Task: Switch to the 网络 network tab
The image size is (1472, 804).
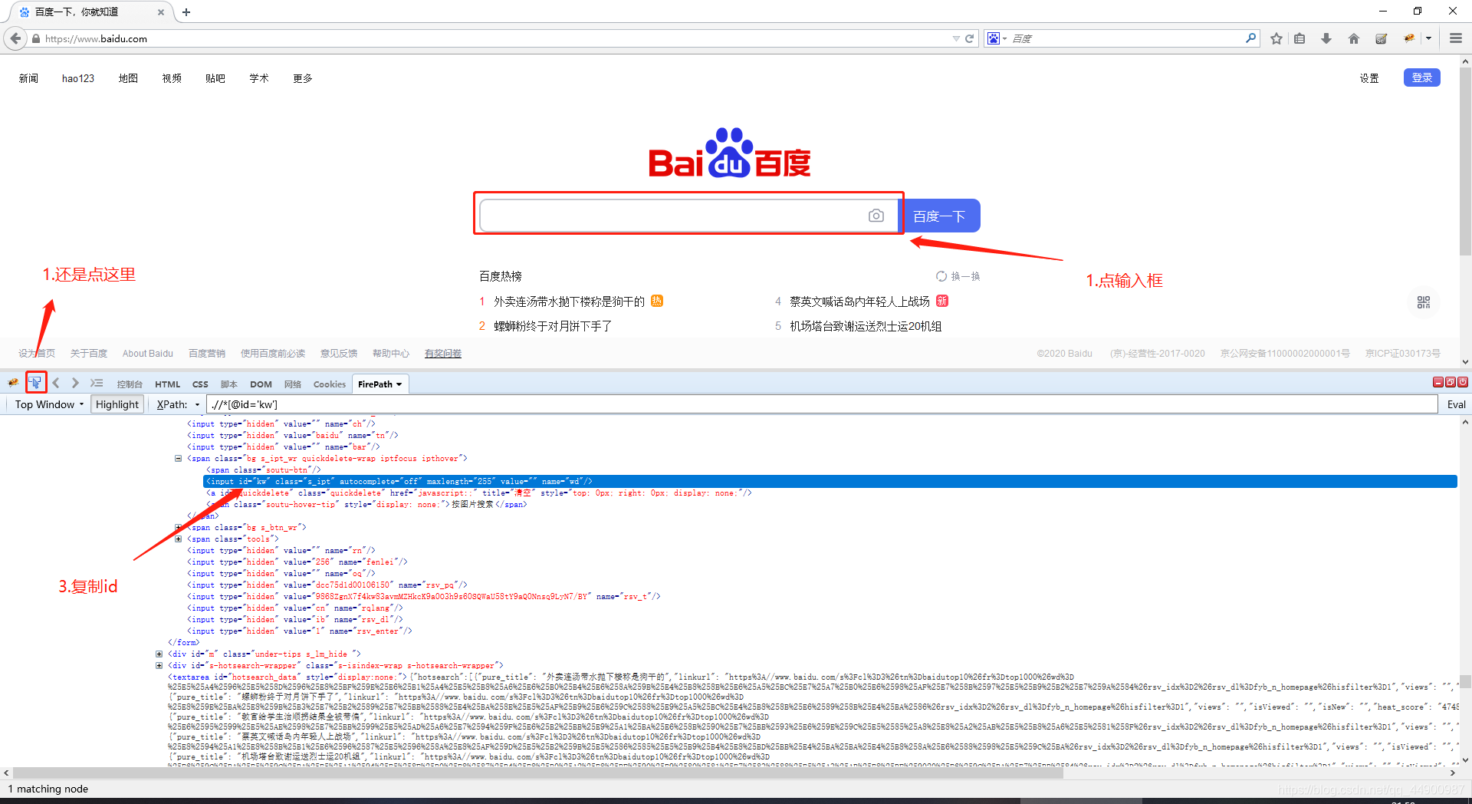Action: click(x=293, y=384)
